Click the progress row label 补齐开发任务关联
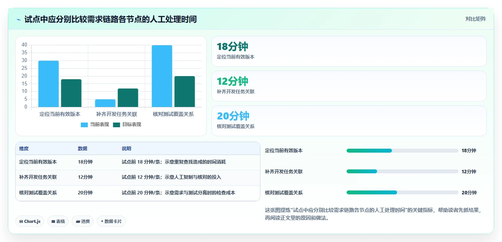Image resolution: width=502 pixels, height=242 pixels. tap(284, 171)
